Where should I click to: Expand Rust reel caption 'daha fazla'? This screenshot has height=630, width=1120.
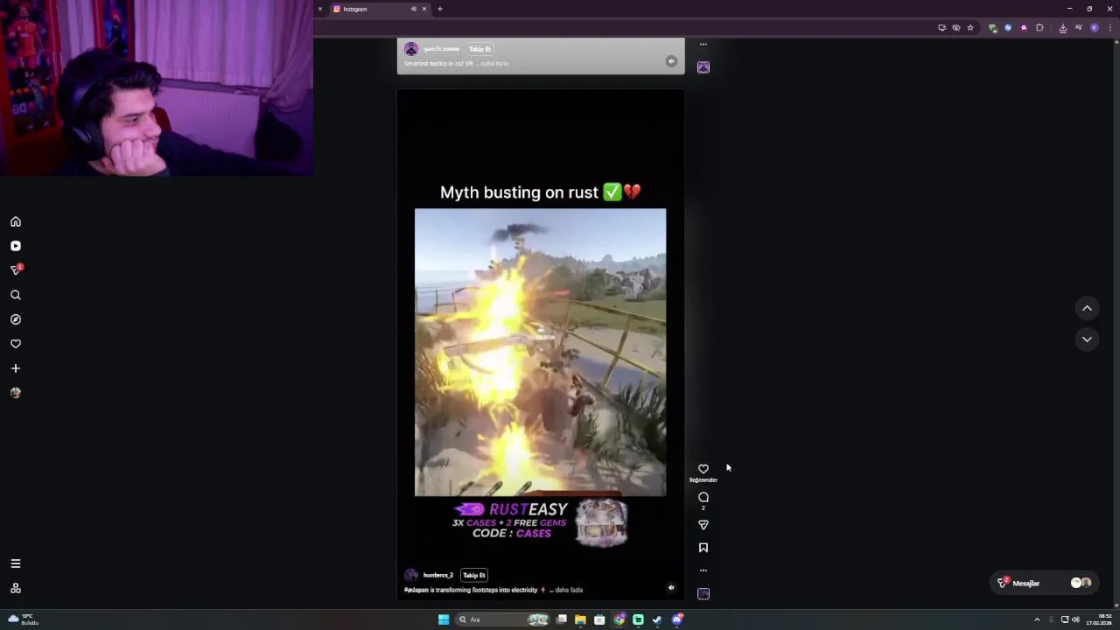569,591
